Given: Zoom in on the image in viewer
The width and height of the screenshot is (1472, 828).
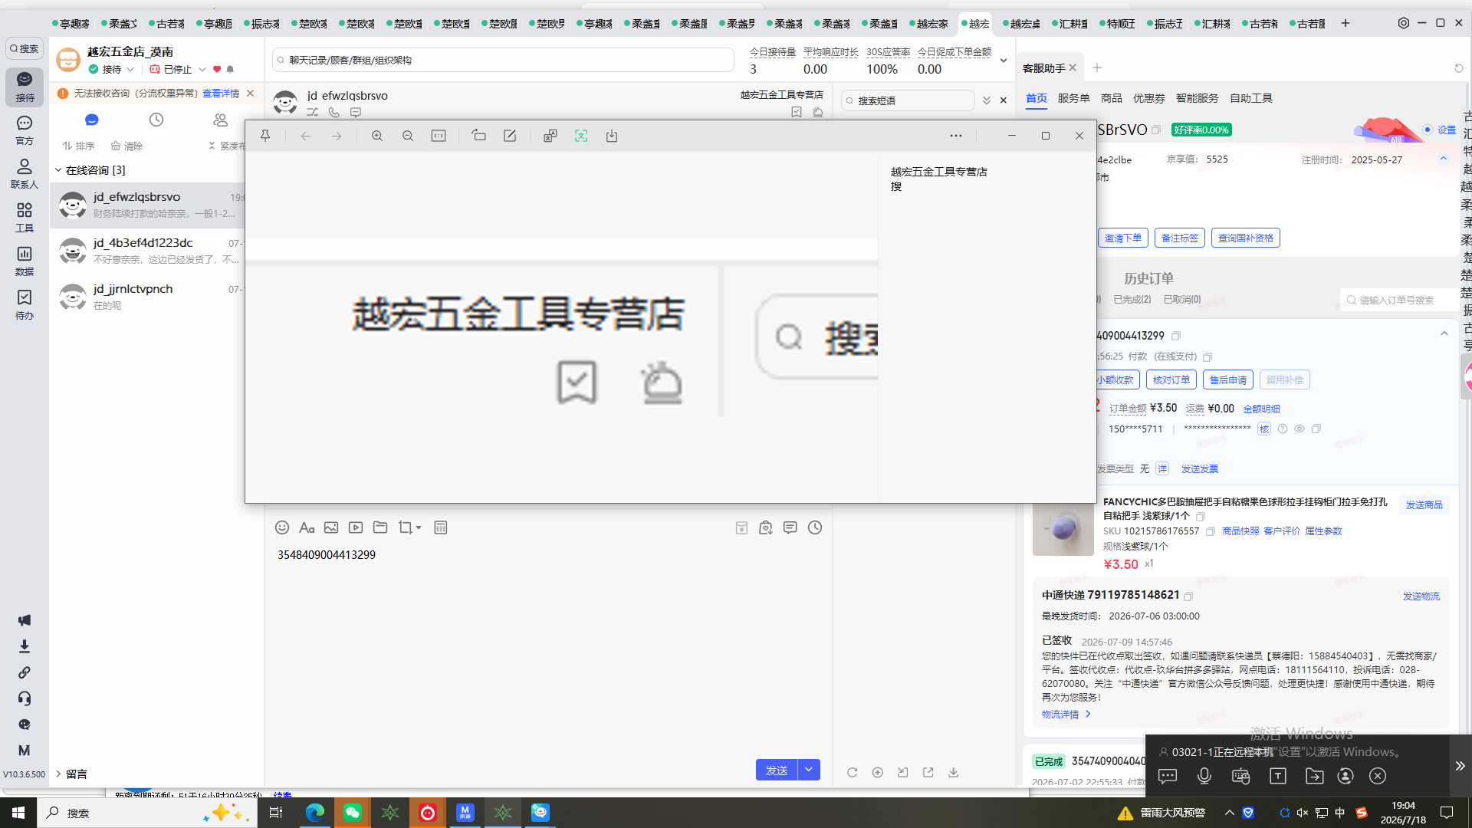Looking at the screenshot, I should (x=377, y=136).
